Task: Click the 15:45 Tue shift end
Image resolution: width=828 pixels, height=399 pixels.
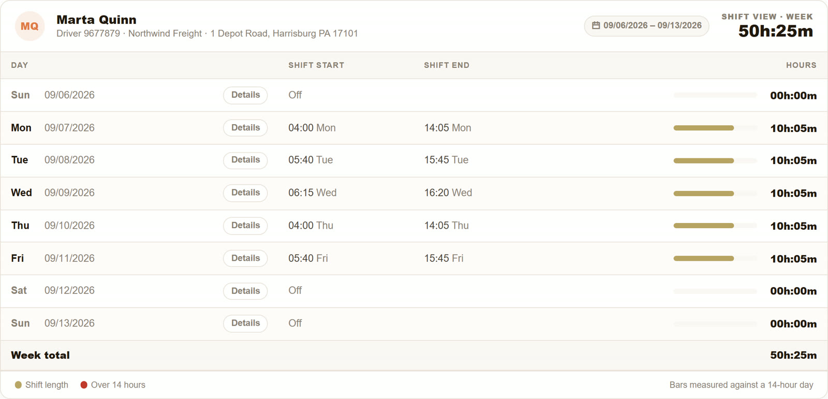Action: pos(446,160)
